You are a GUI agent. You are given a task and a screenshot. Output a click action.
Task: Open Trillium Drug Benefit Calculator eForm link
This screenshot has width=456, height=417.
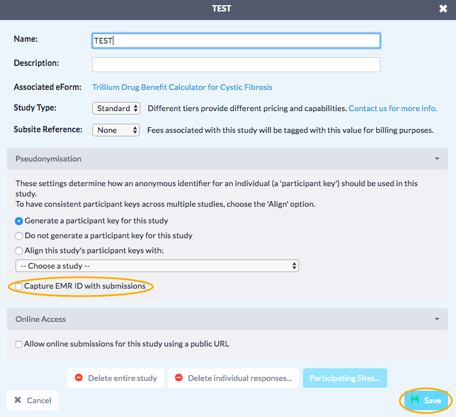182,87
